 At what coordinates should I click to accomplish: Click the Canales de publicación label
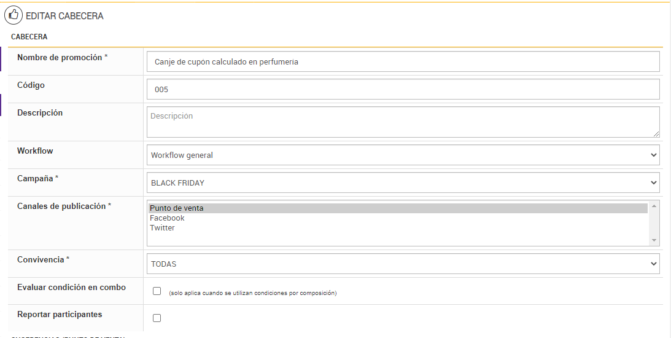coord(64,206)
